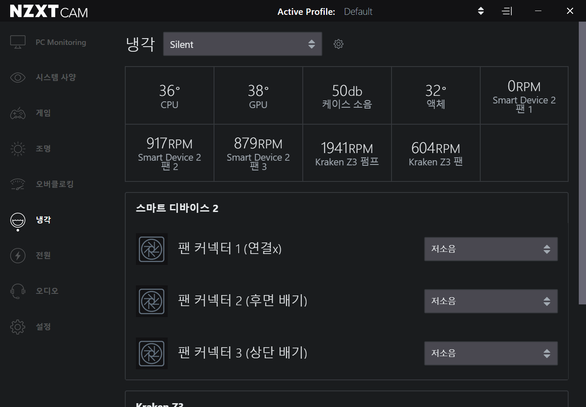Click the 38° GPU temperature tile
The height and width of the screenshot is (407, 586).
coord(258,95)
